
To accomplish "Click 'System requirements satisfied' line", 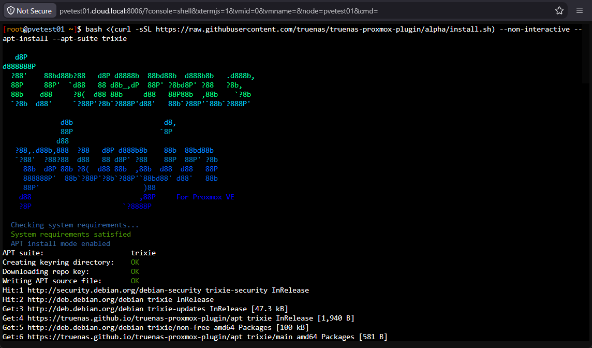I will coord(70,234).
